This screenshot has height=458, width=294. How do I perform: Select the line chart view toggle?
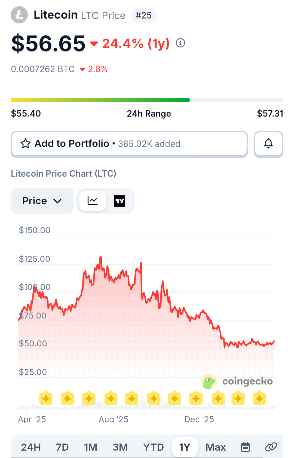pos(93,201)
